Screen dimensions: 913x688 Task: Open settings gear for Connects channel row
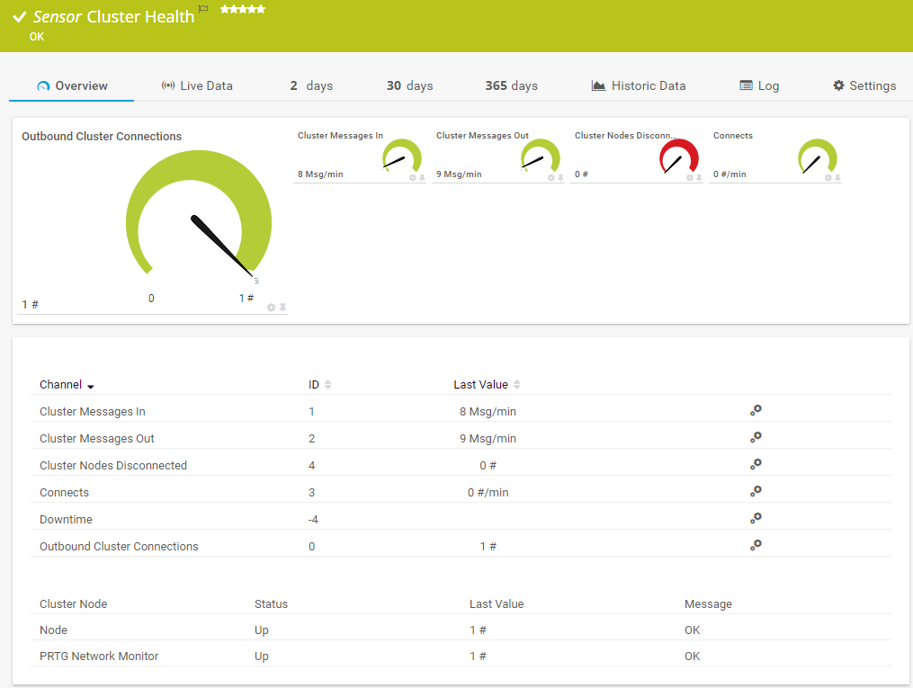pyautogui.click(x=756, y=491)
